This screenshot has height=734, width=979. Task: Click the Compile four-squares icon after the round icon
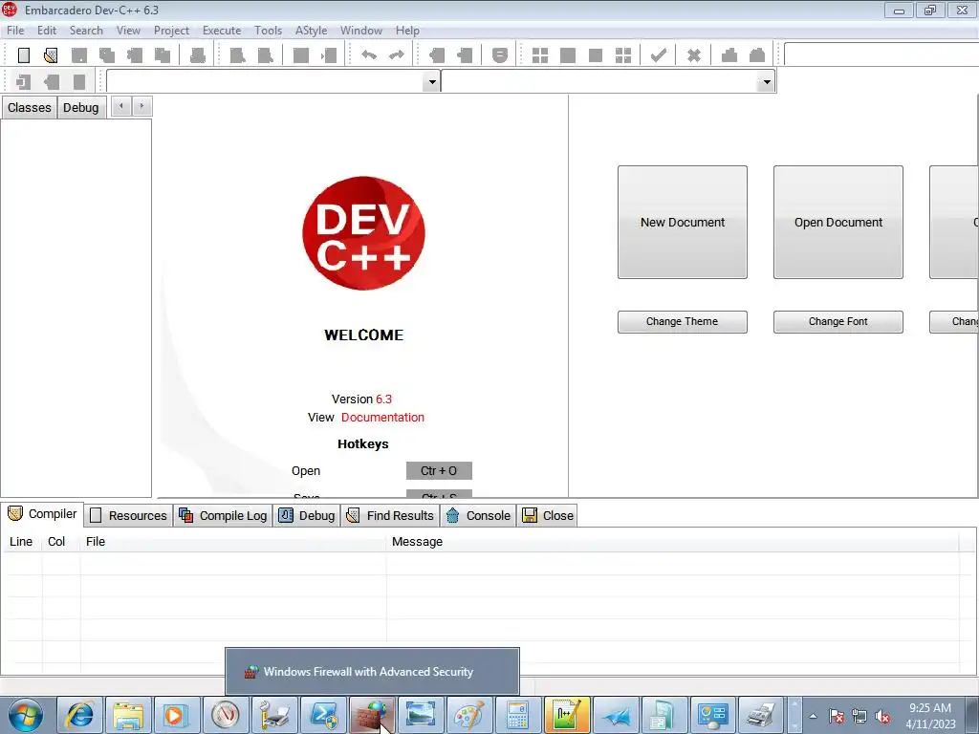pos(540,55)
